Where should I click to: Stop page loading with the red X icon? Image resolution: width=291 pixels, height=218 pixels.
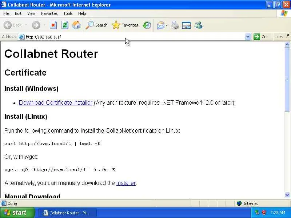[x=53, y=25]
